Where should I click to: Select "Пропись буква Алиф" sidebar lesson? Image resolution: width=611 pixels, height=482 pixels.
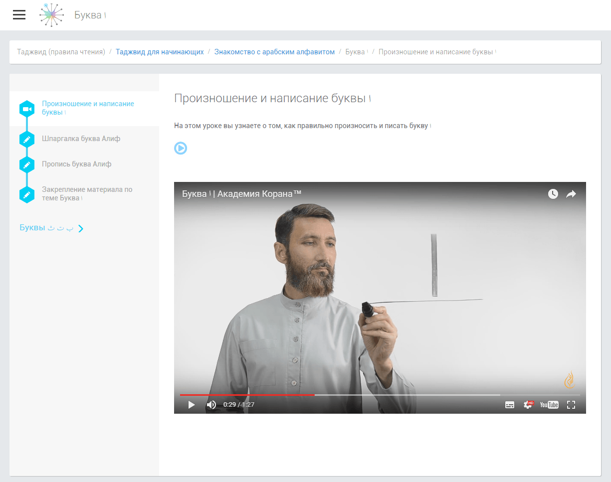coord(77,164)
